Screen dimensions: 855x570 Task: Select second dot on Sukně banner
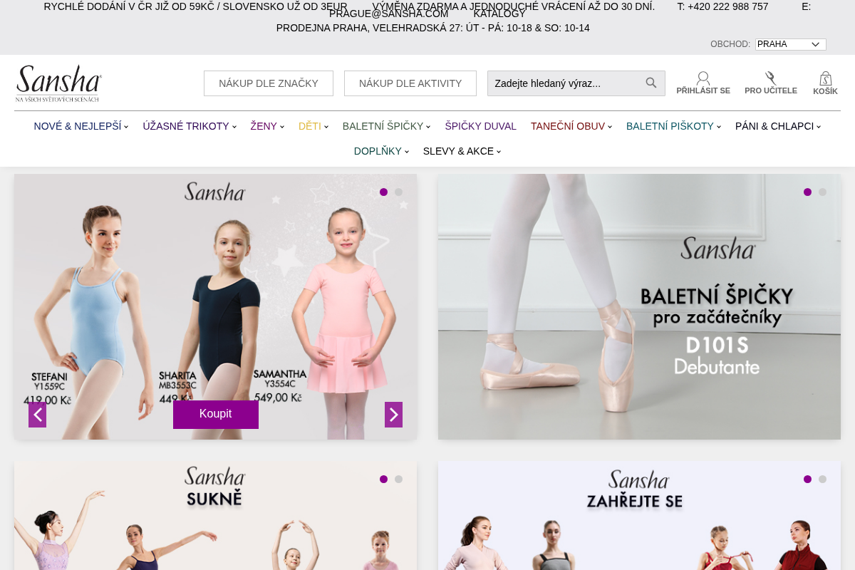click(398, 480)
